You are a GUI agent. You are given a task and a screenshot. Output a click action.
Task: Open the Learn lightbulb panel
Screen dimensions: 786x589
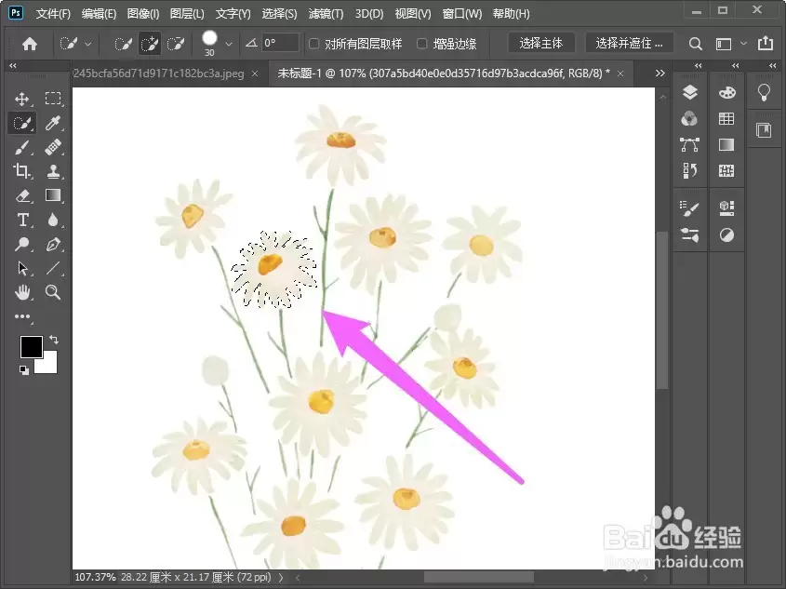point(764,92)
